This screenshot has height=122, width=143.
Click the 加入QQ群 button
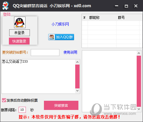tap(61, 37)
